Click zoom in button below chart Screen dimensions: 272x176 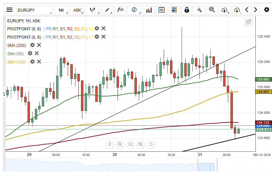(x=141, y=144)
